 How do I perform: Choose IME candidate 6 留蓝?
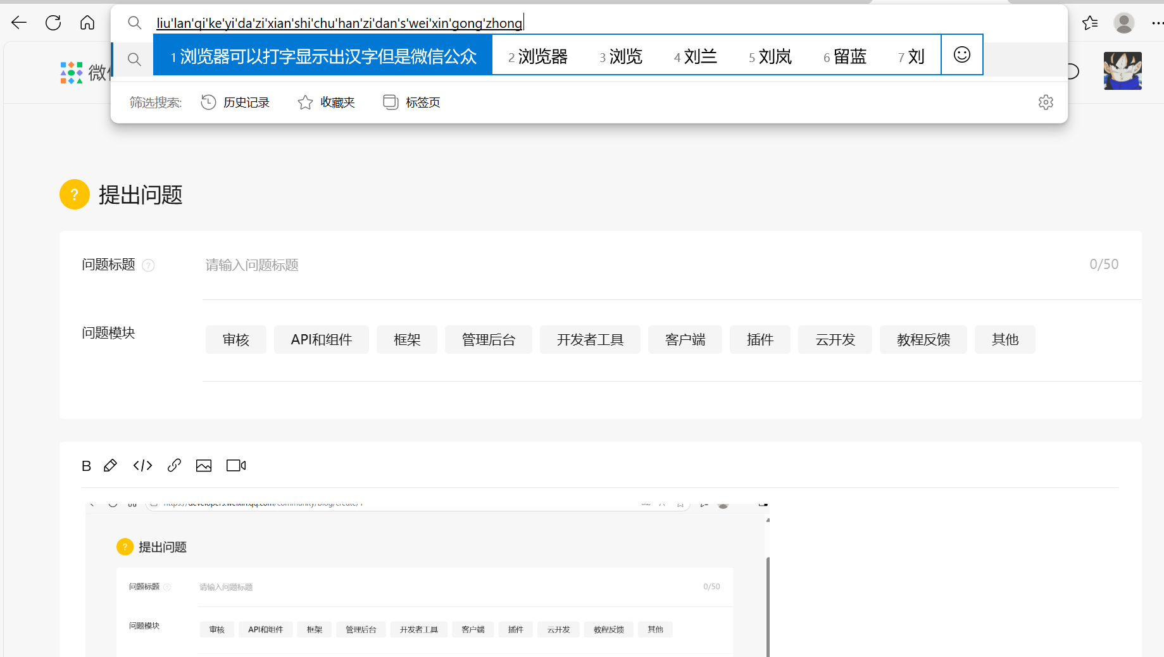845,56
